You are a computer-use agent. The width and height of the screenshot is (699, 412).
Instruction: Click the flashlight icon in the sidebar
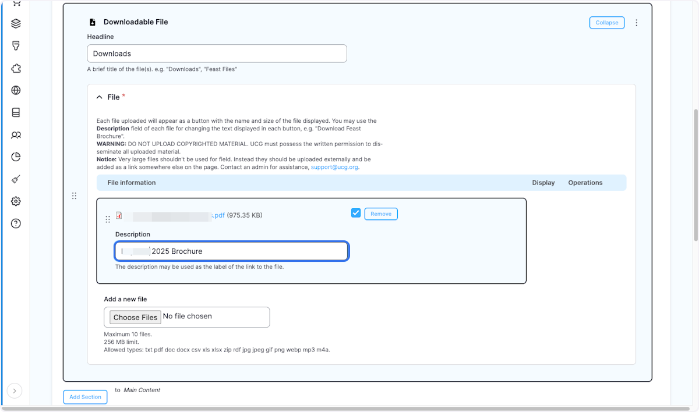pyautogui.click(x=15, y=45)
